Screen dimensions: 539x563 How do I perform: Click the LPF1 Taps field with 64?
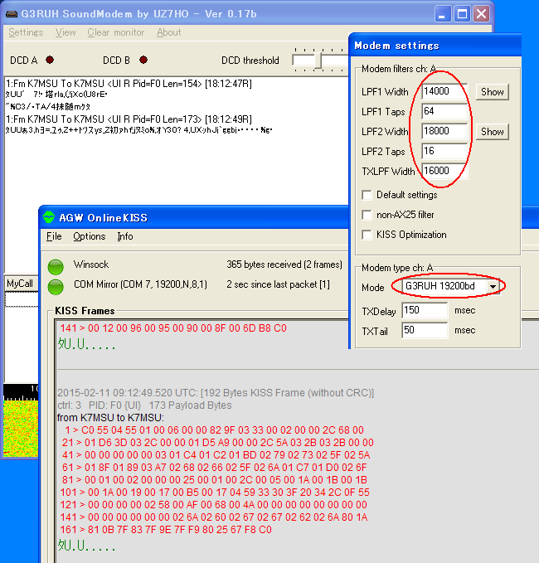coord(444,111)
